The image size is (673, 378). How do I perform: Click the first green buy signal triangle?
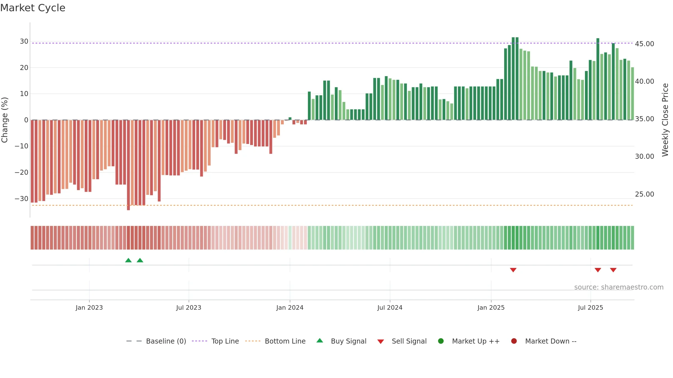(x=128, y=260)
